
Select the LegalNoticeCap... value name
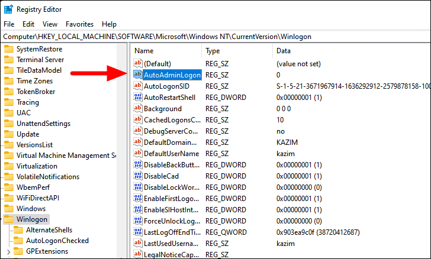[171, 255]
